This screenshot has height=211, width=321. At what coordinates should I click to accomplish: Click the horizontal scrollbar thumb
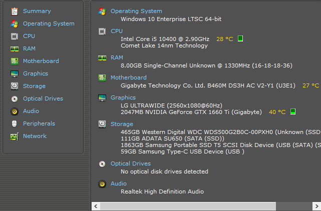188,206
